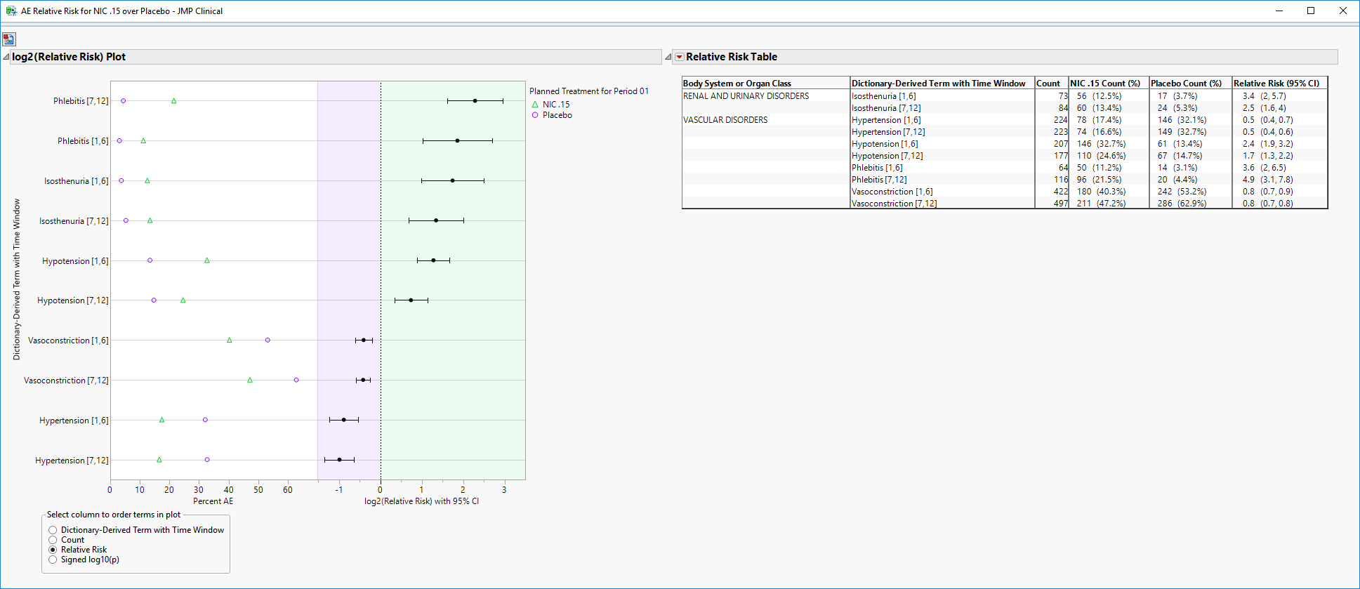Select the Dictionary-Derived Term with Time Window radio option

(x=53, y=530)
